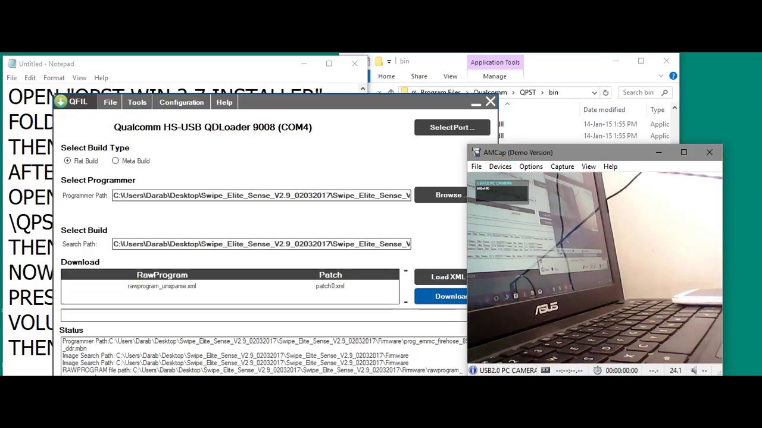Viewport: 762px width, 428px height.
Task: Open the AMCap Help menu
Action: pyautogui.click(x=610, y=166)
